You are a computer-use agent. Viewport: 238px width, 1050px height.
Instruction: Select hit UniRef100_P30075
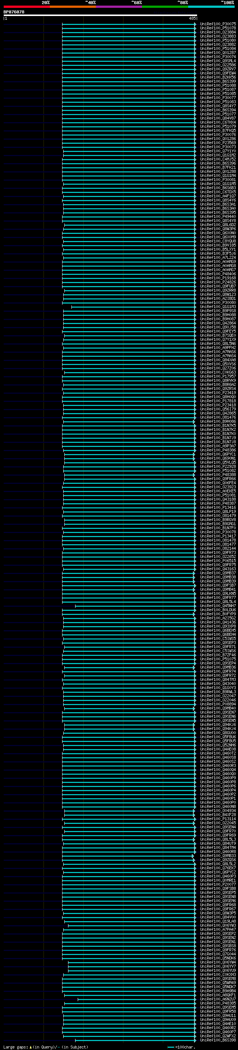click(218, 24)
